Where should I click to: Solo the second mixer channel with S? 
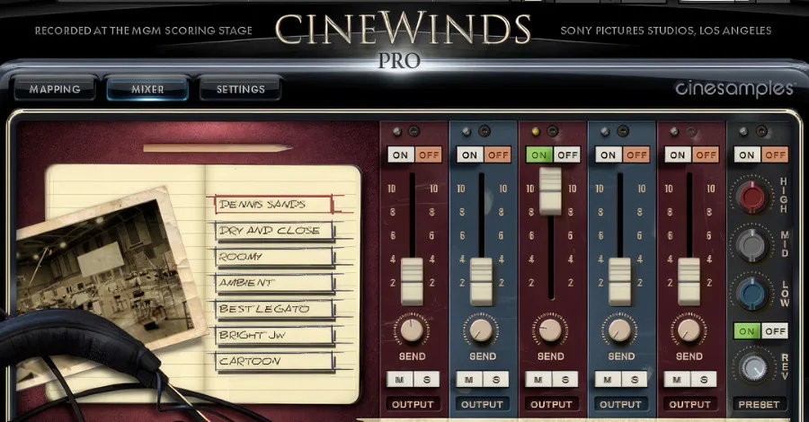(x=495, y=379)
